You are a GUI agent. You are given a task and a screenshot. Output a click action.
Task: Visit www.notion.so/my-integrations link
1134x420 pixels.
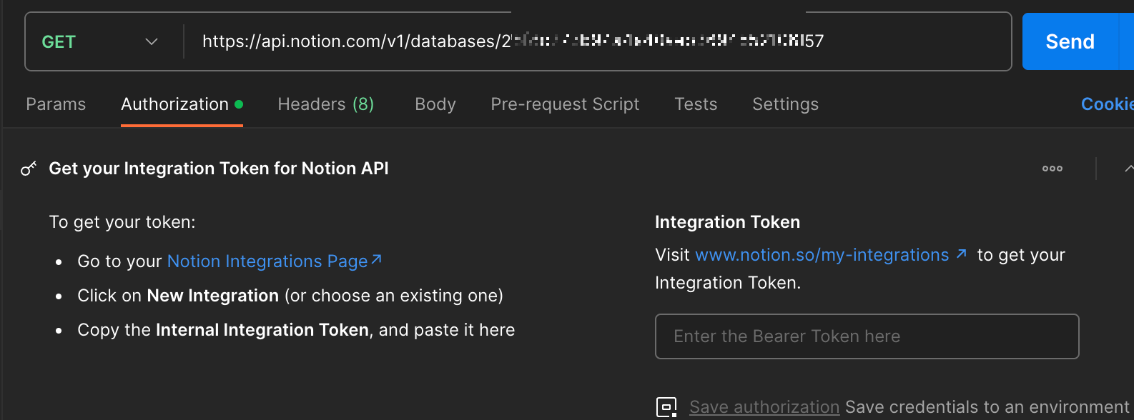click(x=831, y=255)
